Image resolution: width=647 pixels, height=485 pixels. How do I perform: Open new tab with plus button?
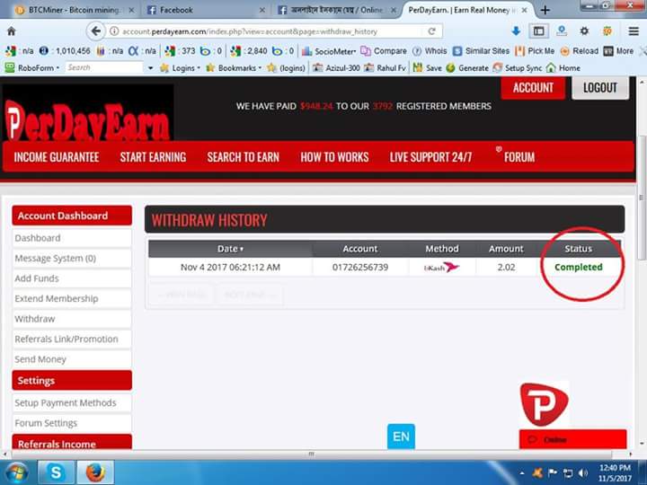coord(545,10)
